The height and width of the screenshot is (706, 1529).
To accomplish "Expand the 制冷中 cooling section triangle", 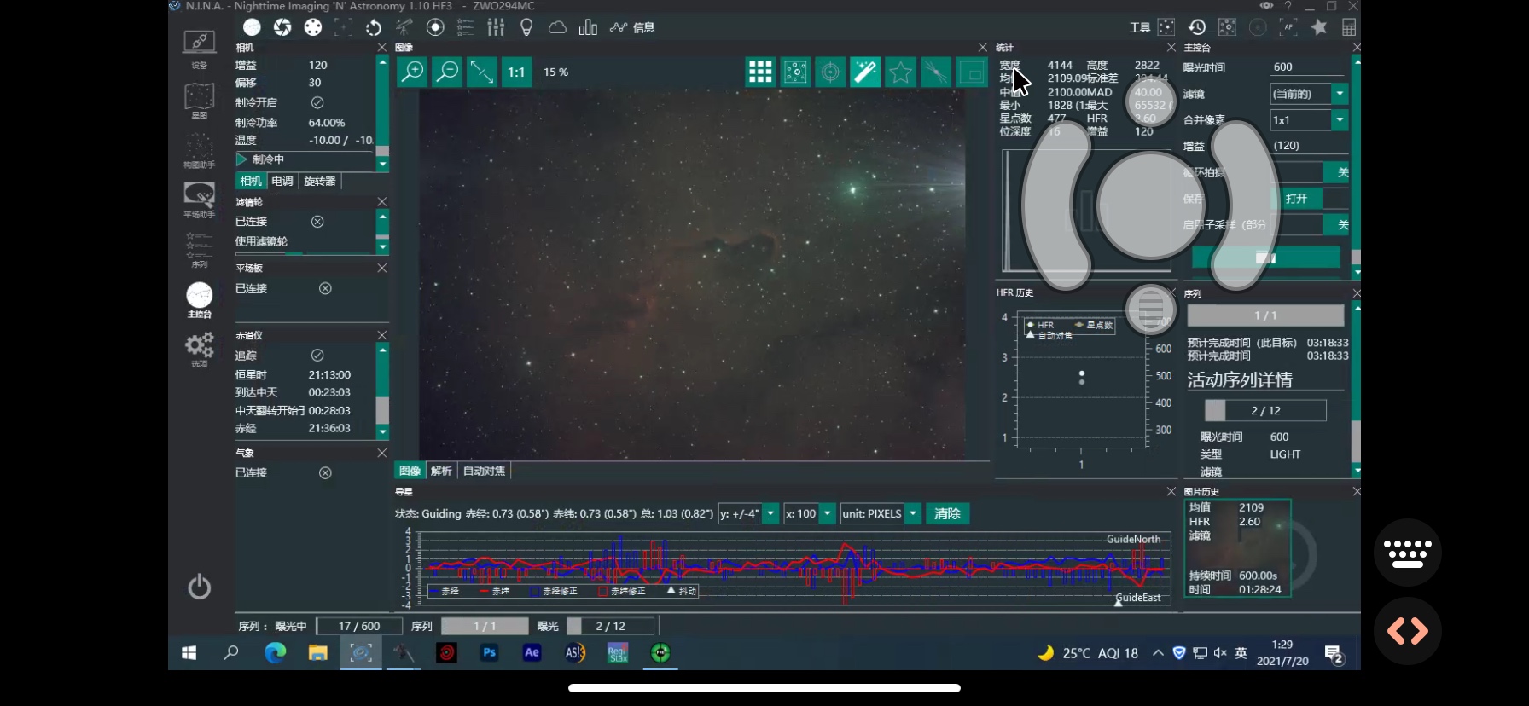I will [241, 159].
